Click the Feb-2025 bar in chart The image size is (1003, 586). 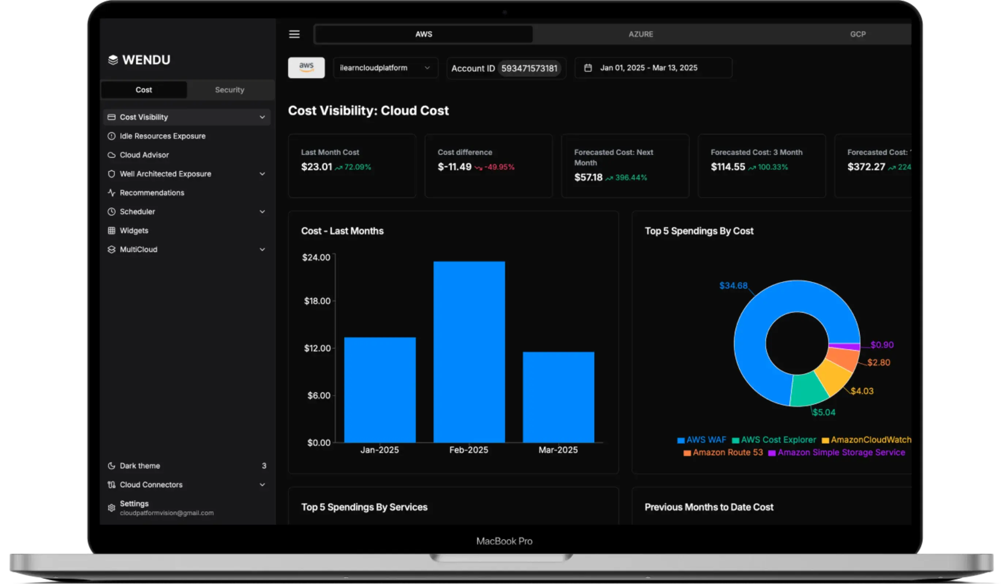point(469,352)
